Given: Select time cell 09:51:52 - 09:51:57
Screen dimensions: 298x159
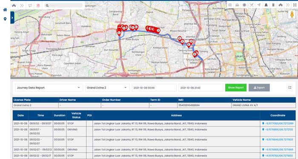Looking at the screenshot, I should tap(41, 124).
